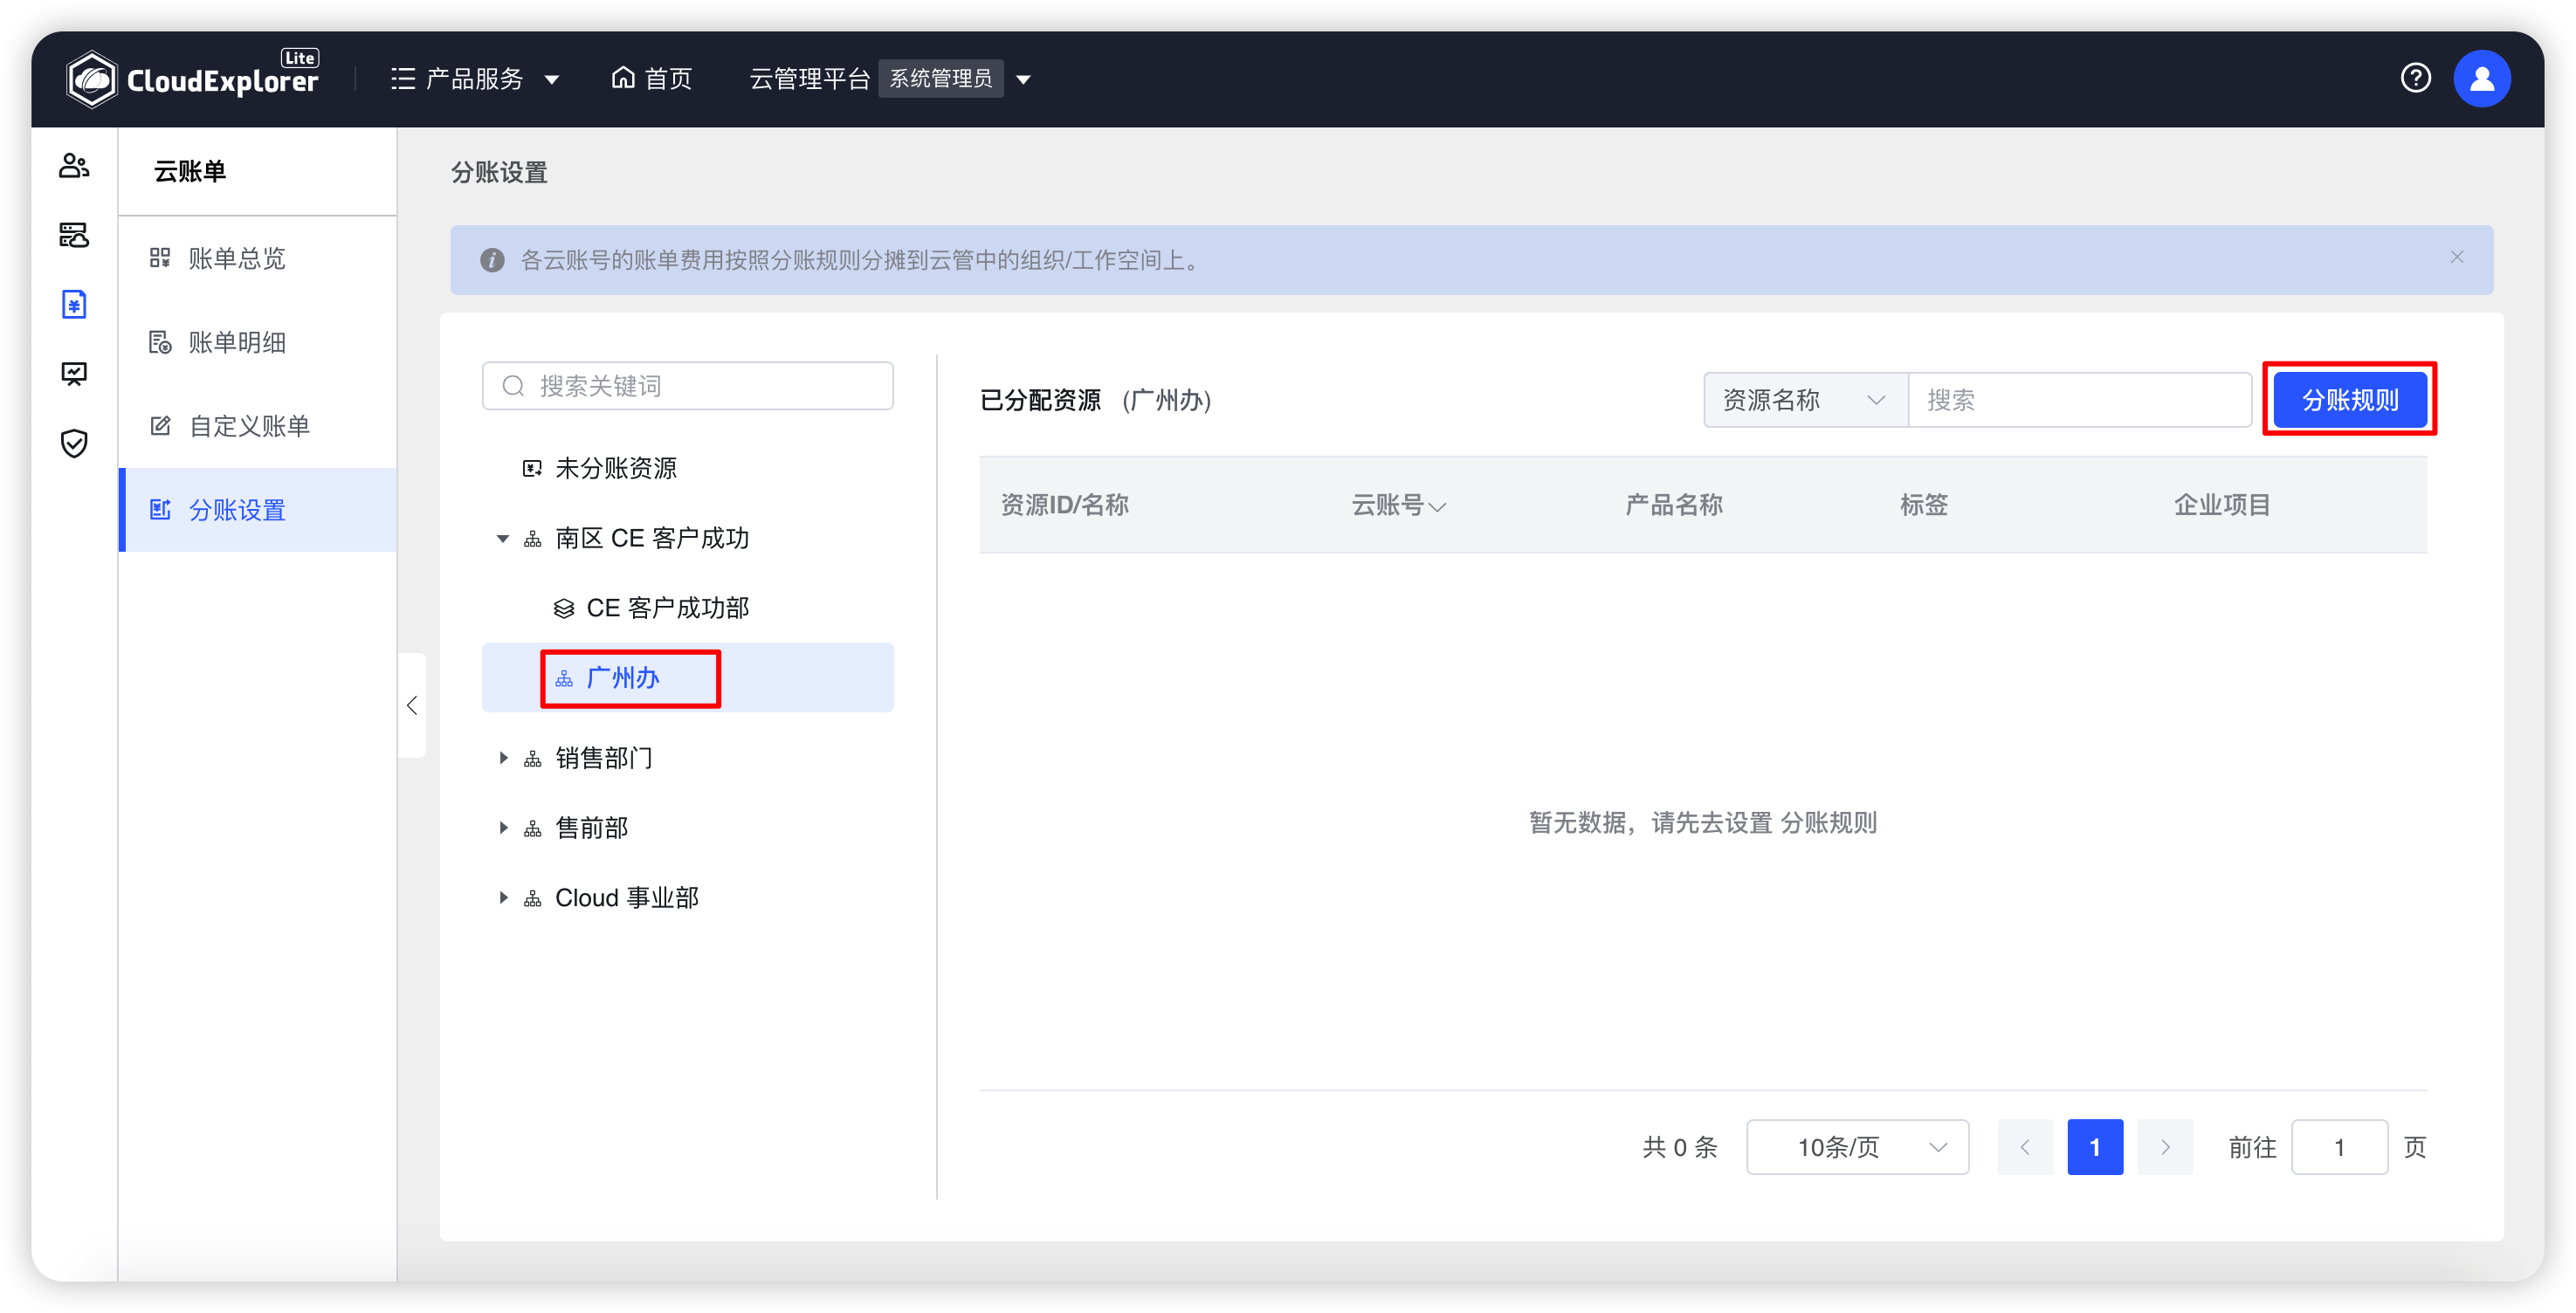The width and height of the screenshot is (2576, 1313).
Task: Select 账单明细 in the menu
Action: click(258, 343)
